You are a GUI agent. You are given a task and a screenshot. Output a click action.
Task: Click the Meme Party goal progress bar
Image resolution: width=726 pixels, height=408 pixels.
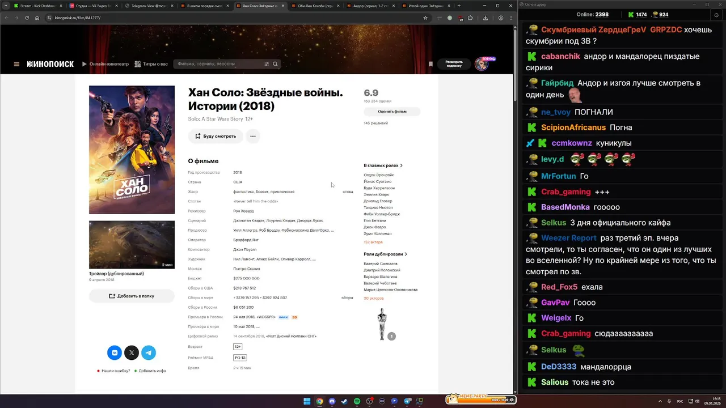(482, 399)
